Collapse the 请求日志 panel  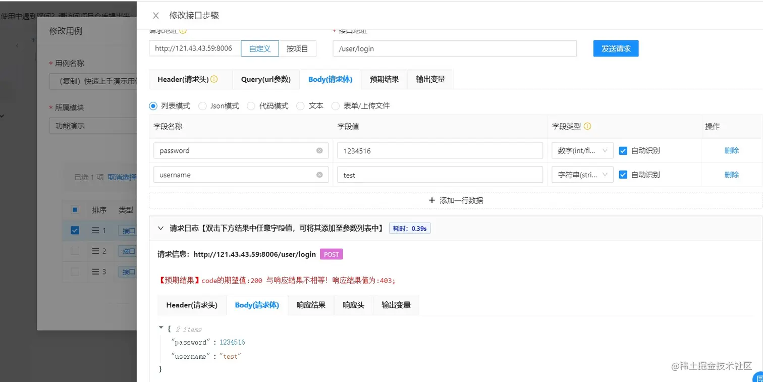[160, 228]
